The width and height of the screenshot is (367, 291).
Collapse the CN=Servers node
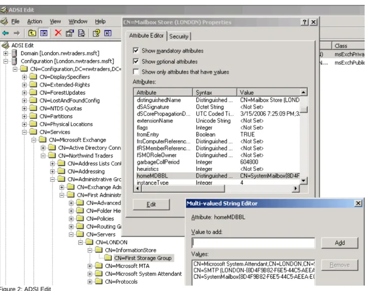71,234
